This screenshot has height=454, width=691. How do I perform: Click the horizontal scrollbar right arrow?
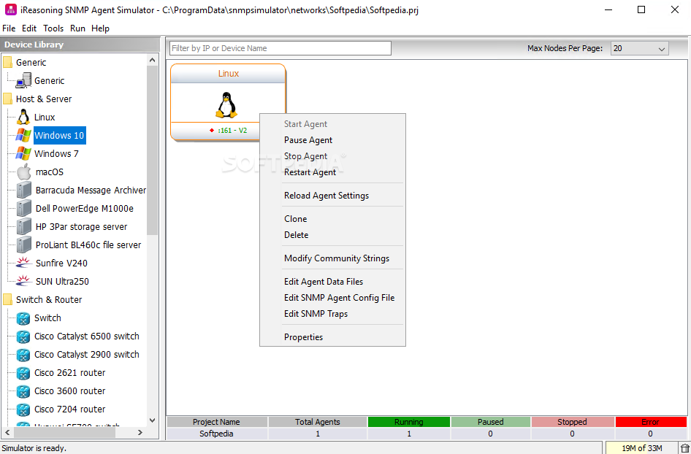click(140, 433)
